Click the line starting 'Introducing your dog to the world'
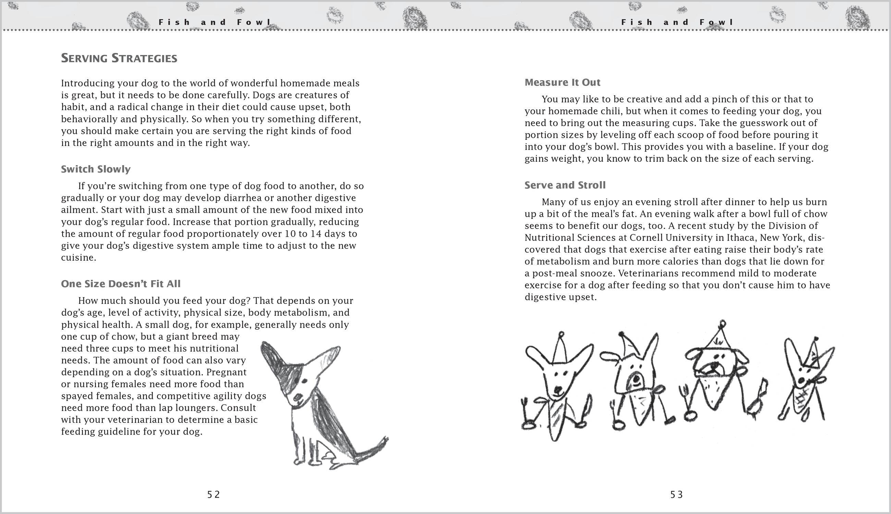 210,83
